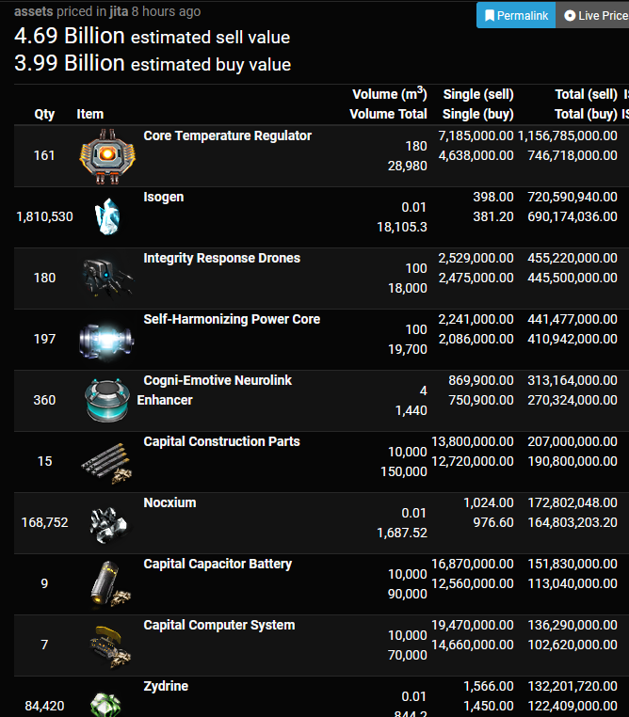Viewport: 629px width, 717px height.
Task: Click the Nocxium mineral icon
Action: point(107,524)
